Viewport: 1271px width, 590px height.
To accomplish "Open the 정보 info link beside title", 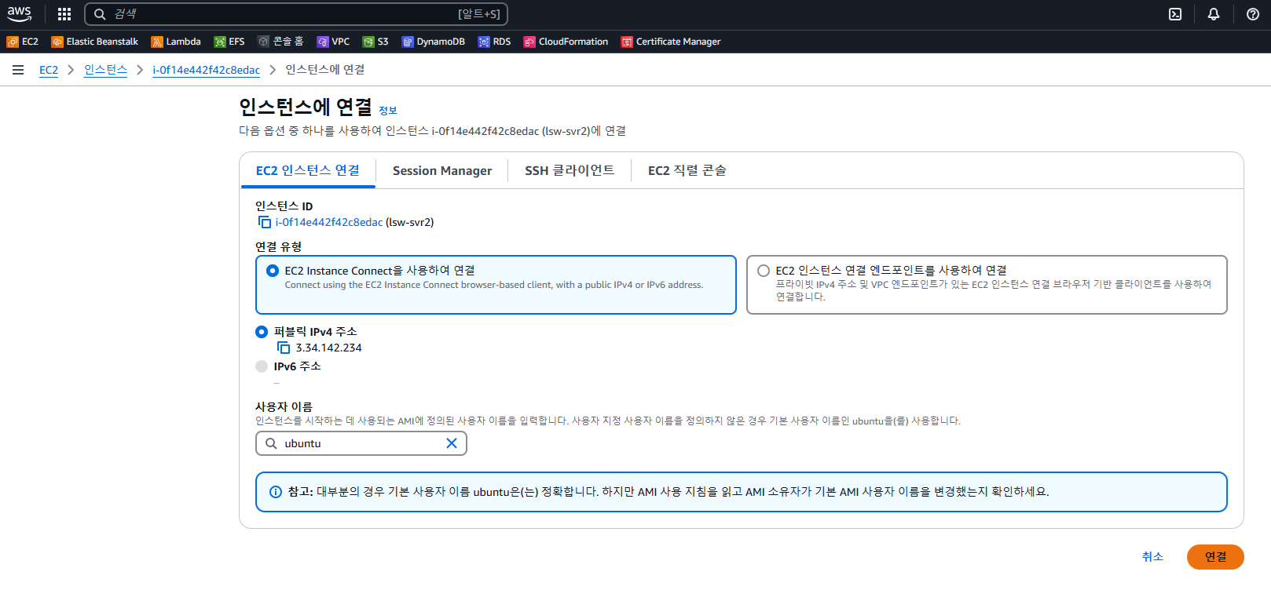I will (x=388, y=111).
